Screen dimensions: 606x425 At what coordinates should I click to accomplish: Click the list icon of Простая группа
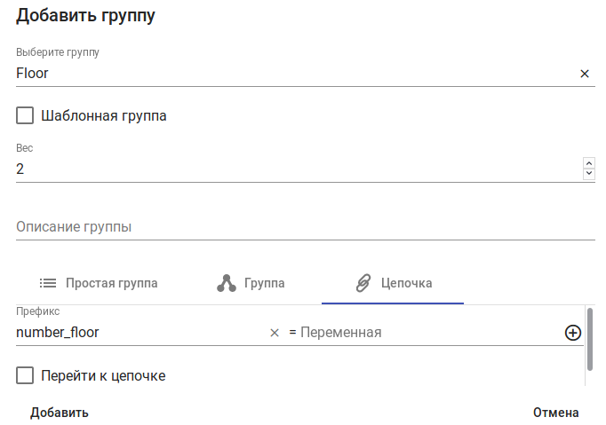(48, 283)
